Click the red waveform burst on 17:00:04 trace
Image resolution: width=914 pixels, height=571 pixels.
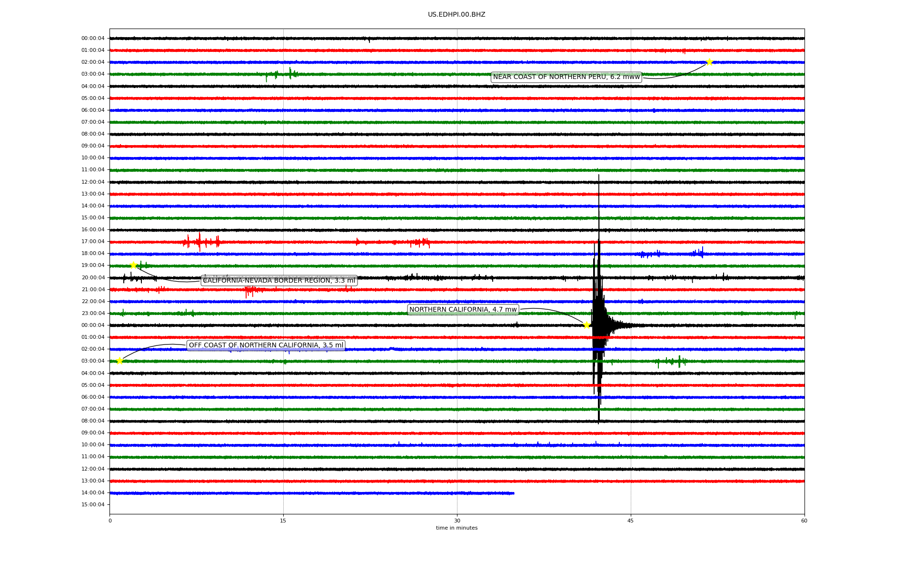coord(200,242)
